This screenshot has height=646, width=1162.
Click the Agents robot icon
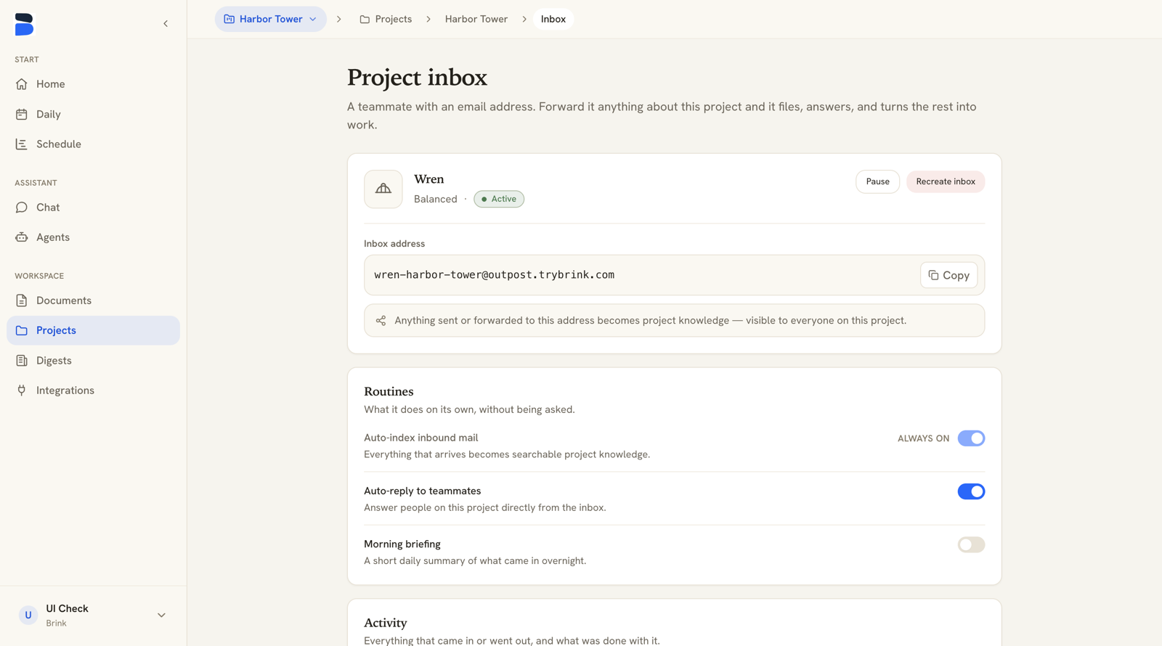point(22,237)
